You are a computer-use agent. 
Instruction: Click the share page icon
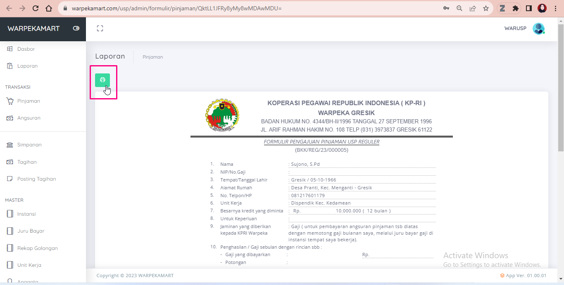(x=473, y=8)
